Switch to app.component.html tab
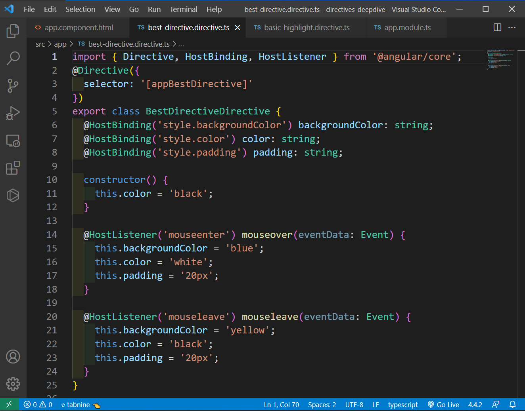This screenshot has height=411, width=525. [78, 27]
